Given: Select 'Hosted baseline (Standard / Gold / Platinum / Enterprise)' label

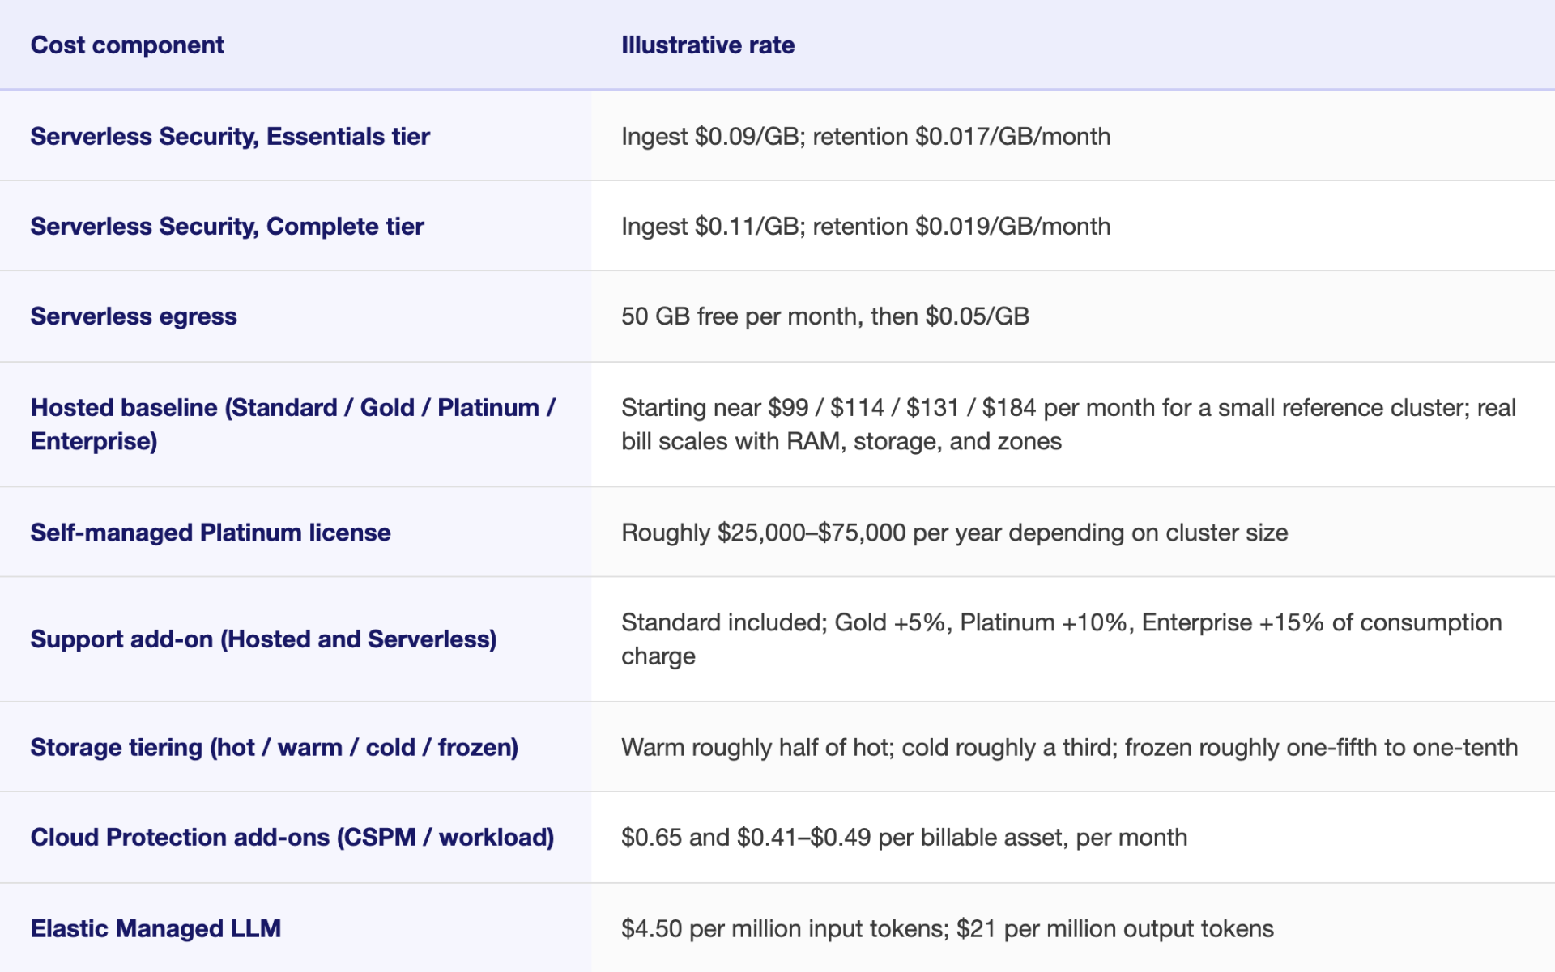Looking at the screenshot, I should [293, 424].
